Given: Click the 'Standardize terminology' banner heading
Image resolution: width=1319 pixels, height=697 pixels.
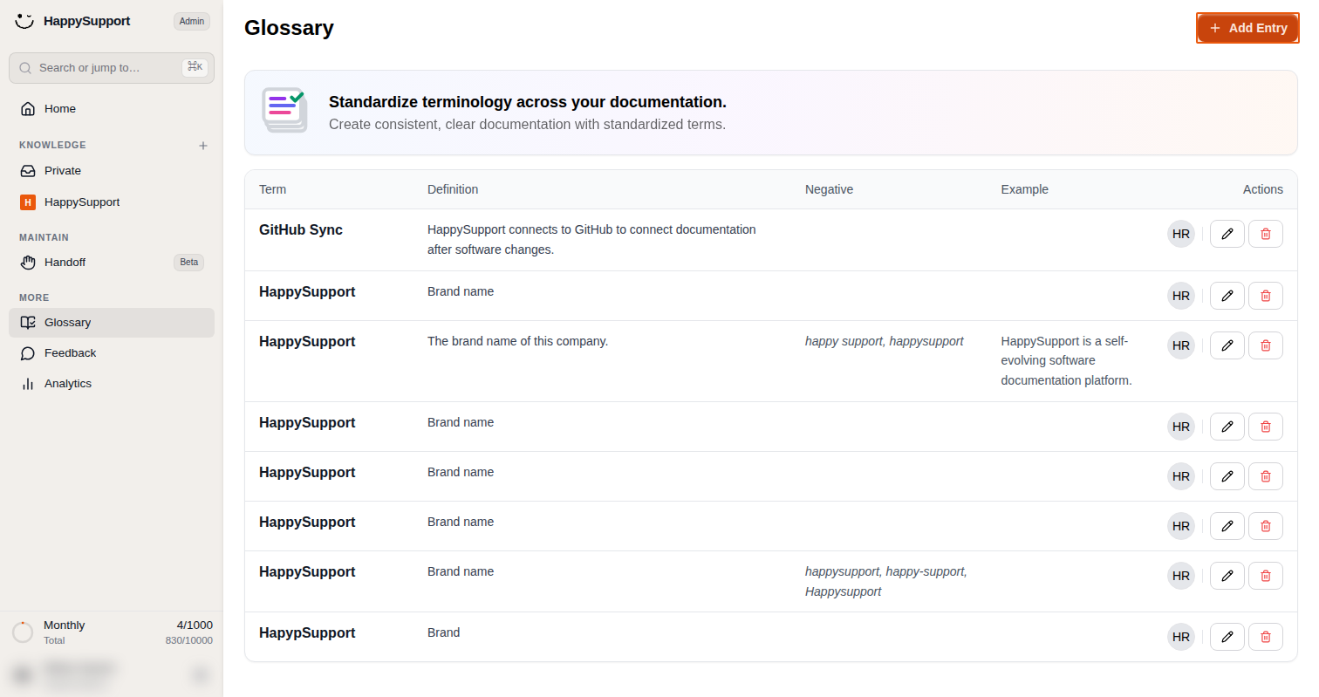Looking at the screenshot, I should click(528, 102).
